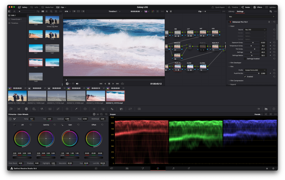Open the Source Rec.709 dropdown
Screen dimensions: 285x180
pos(255,29)
